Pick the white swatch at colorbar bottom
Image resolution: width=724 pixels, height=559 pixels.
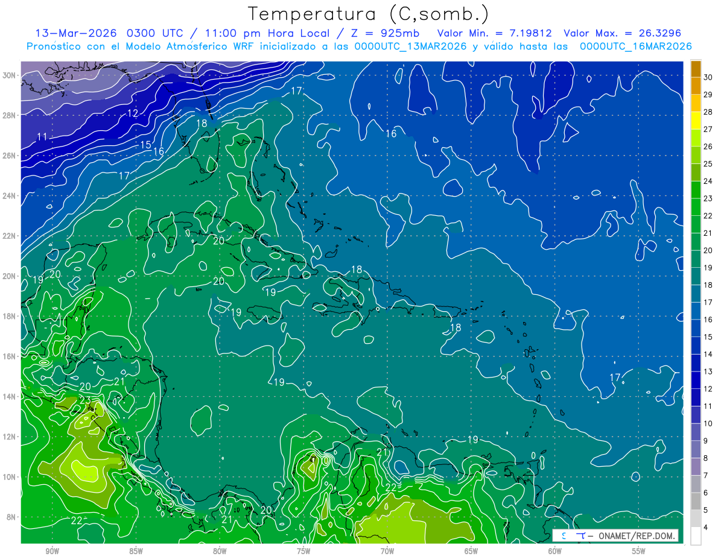696,536
